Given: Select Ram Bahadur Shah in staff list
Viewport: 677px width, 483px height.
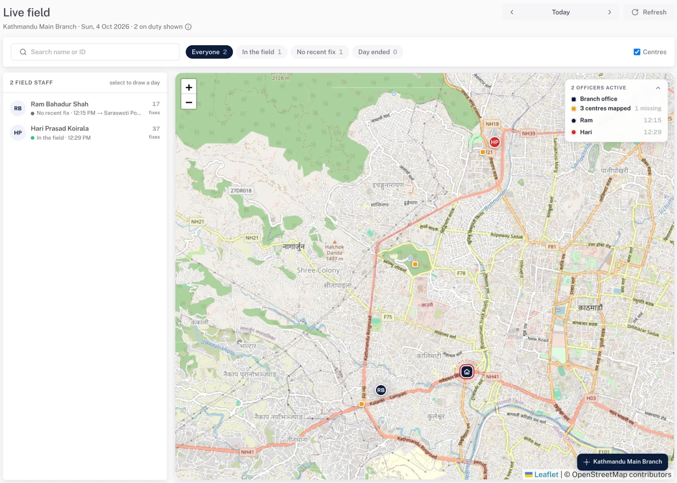Looking at the screenshot, I should coord(85,108).
